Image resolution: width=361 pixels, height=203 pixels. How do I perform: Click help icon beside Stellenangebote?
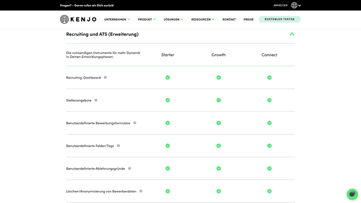(x=96, y=100)
